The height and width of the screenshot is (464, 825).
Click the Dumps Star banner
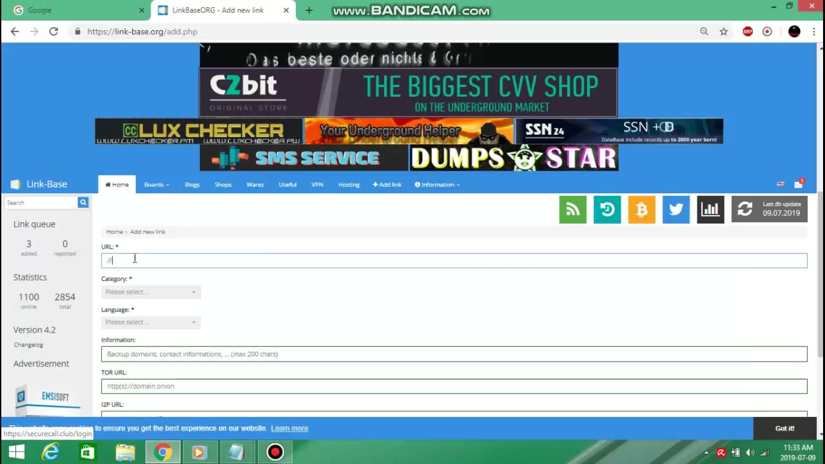point(514,158)
